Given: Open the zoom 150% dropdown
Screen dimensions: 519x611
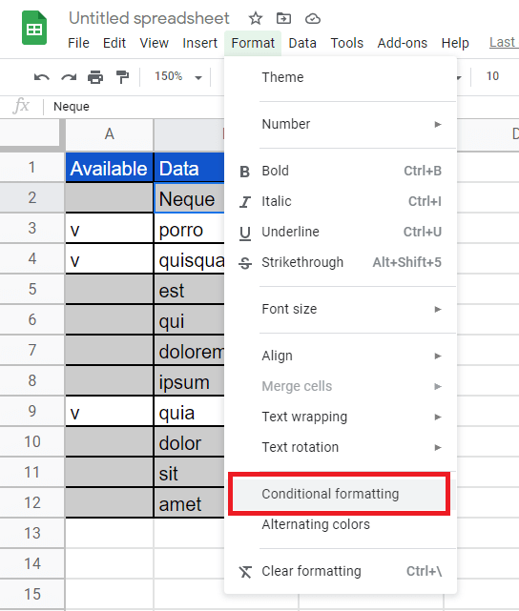Looking at the screenshot, I should click(x=177, y=76).
